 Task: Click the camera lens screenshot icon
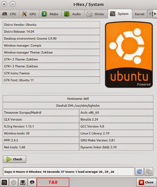coord(4,182)
